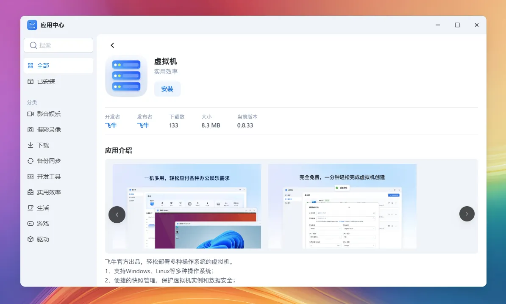The width and height of the screenshot is (506, 304).
Task: Click the App Center store logo
Action: [32, 25]
